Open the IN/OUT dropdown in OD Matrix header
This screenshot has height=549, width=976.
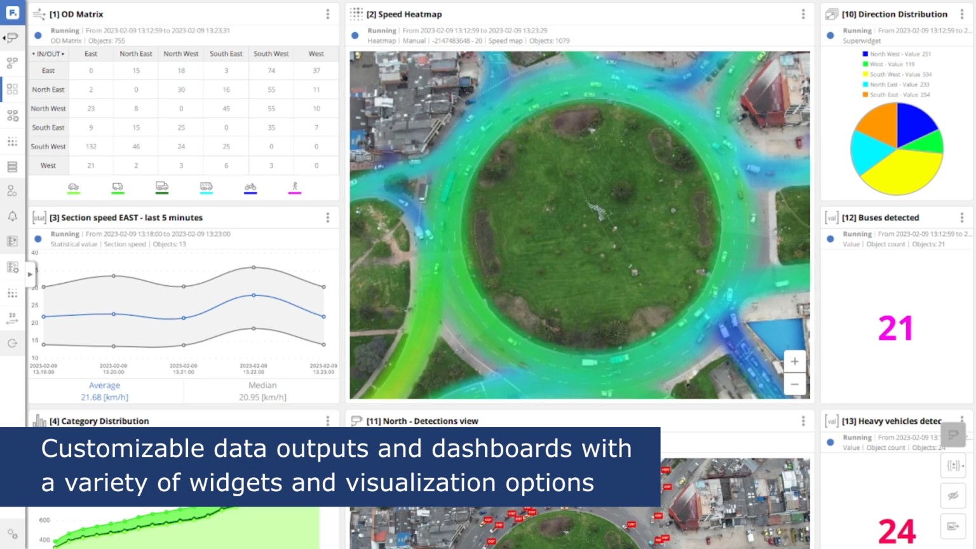coord(48,53)
